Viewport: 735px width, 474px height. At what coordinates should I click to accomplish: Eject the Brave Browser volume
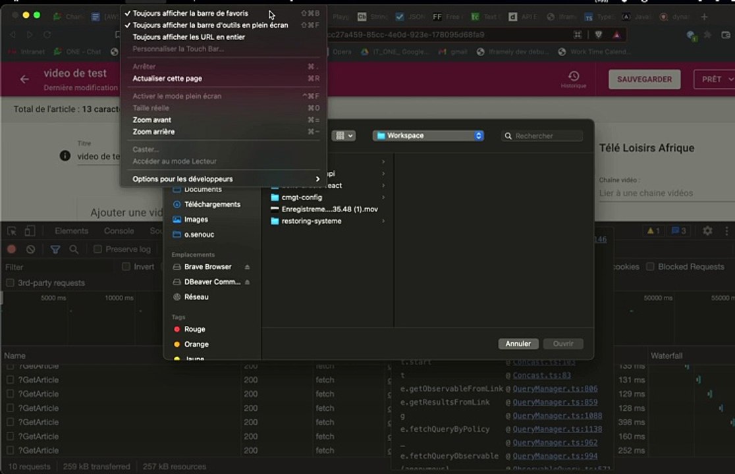click(x=247, y=267)
